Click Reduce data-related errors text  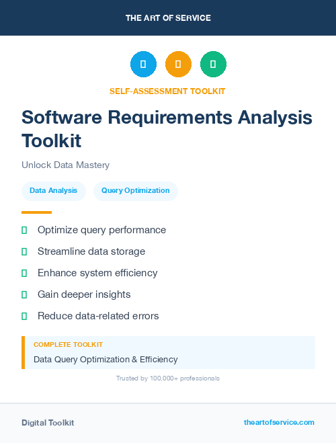pyautogui.click(x=98, y=316)
